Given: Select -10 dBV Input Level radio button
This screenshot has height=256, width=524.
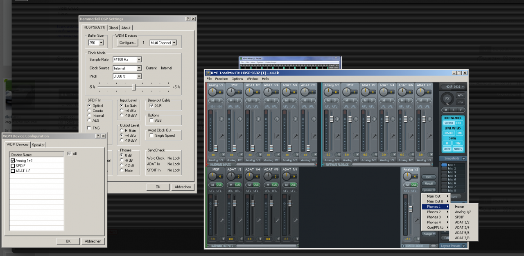Looking at the screenshot, I should (122, 116).
